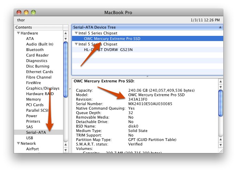Click sidebar scrollbar top up arrow

(x=65, y=33)
